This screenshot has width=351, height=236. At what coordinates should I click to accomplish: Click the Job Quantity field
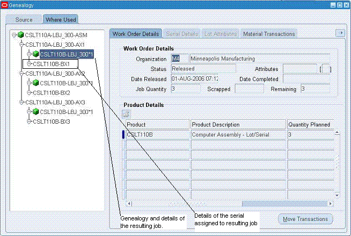coord(185,89)
